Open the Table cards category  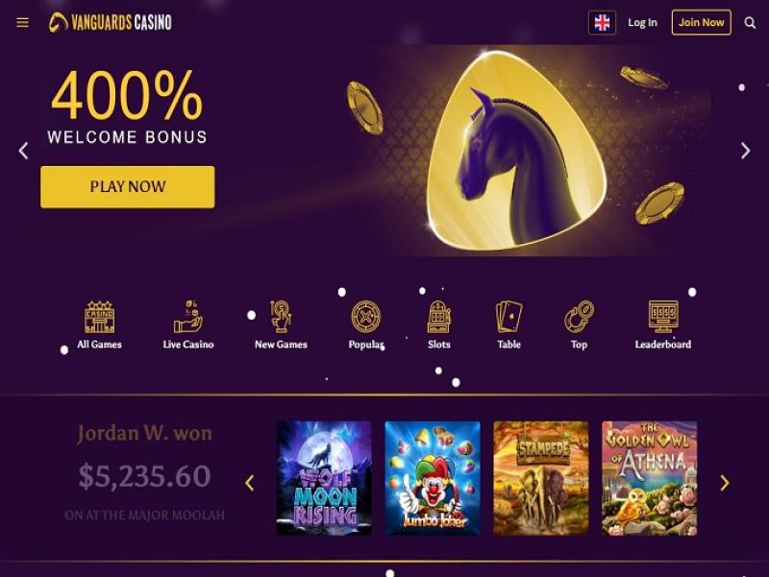509,317
